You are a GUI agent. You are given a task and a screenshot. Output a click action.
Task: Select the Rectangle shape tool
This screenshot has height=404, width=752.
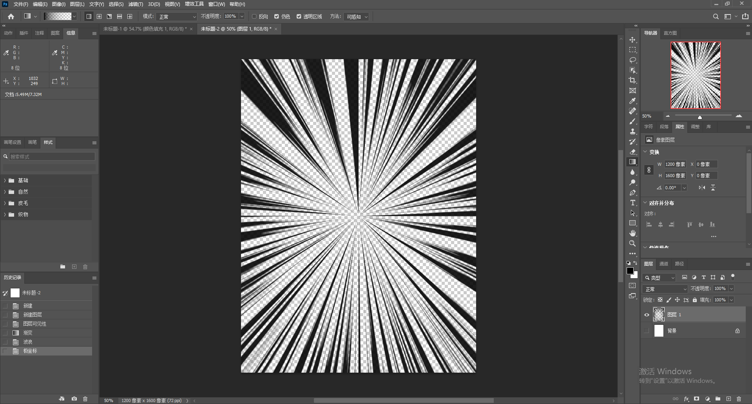[x=632, y=223]
